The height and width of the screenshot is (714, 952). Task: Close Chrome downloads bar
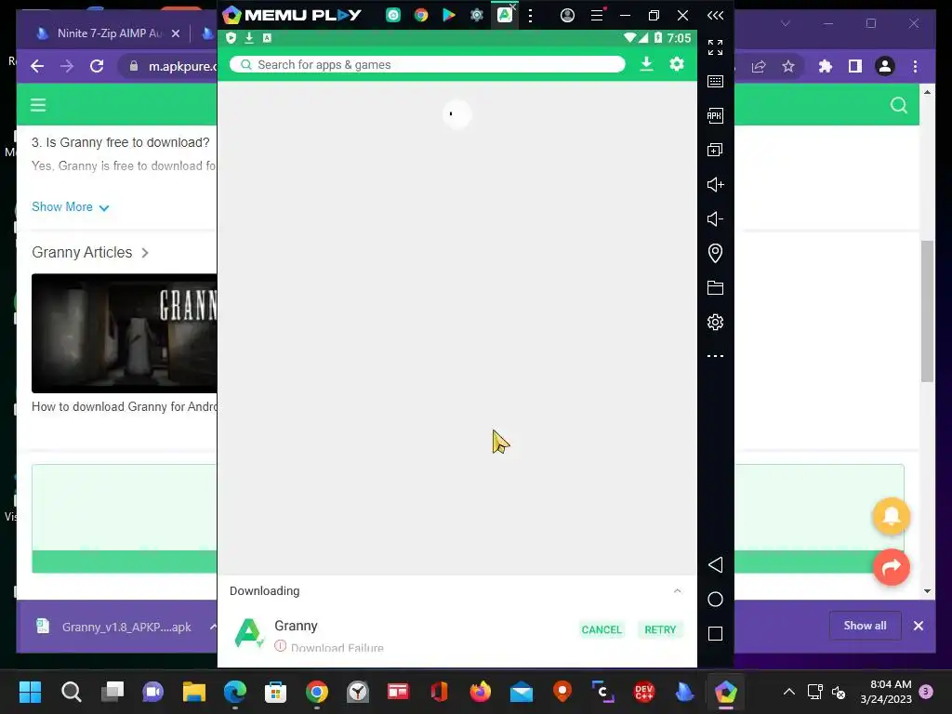[x=919, y=626]
